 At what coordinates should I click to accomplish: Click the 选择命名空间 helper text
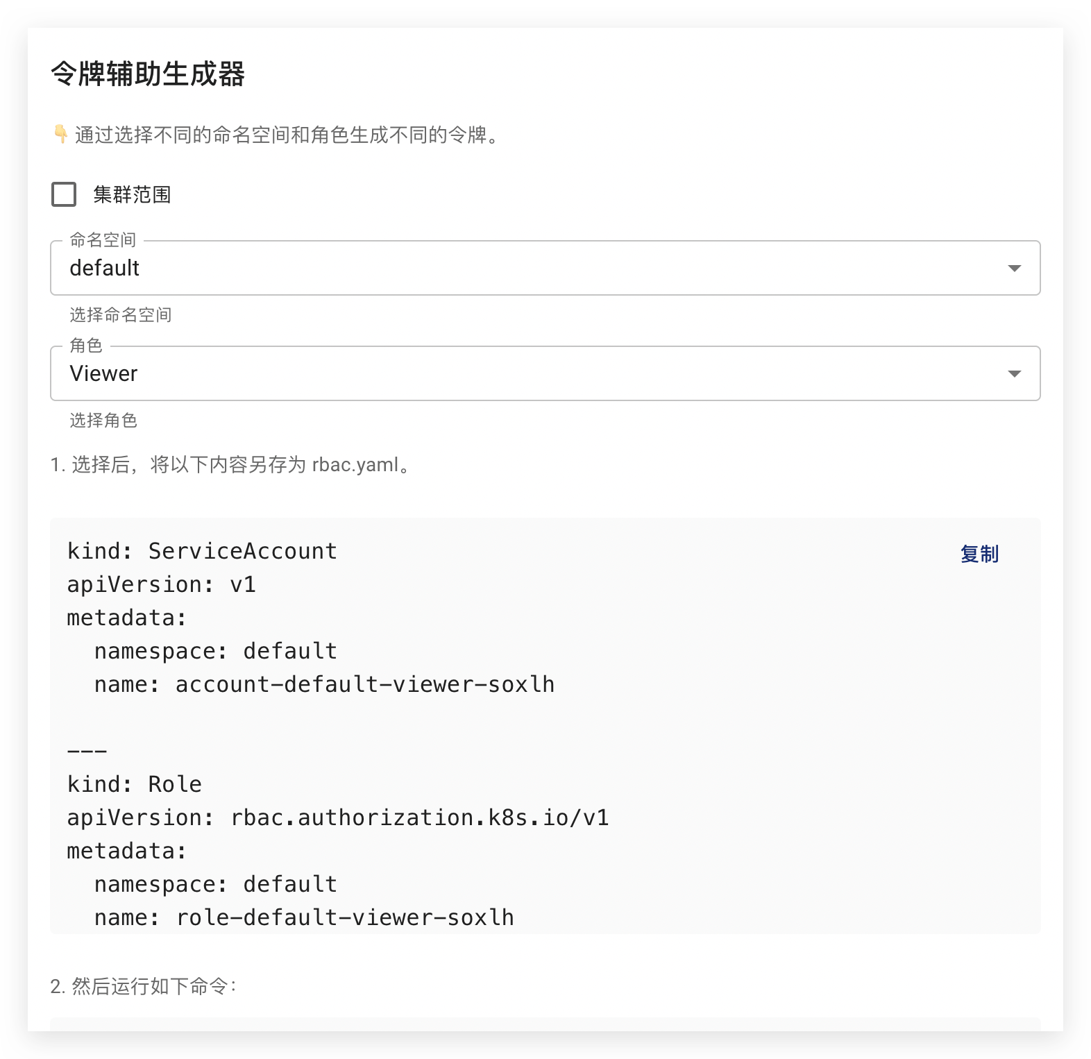pos(121,315)
